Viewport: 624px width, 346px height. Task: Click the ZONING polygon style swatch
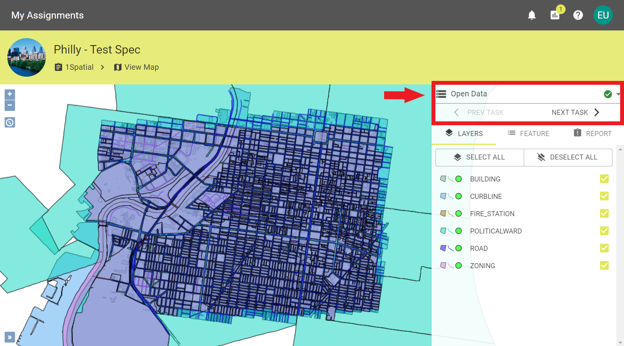pyautogui.click(x=443, y=265)
